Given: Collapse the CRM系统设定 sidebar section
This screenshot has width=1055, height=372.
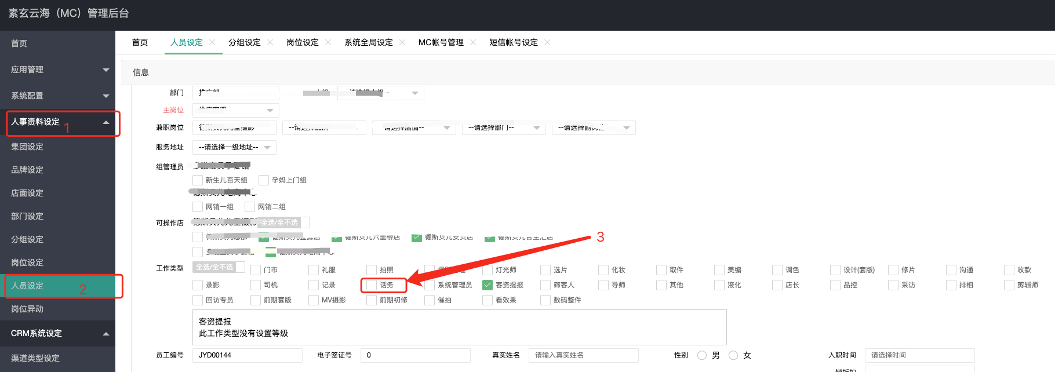Looking at the screenshot, I should tap(106, 334).
